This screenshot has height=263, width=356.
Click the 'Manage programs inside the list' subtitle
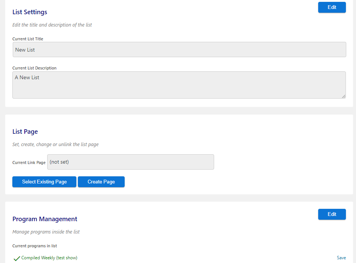pyautogui.click(x=46, y=232)
